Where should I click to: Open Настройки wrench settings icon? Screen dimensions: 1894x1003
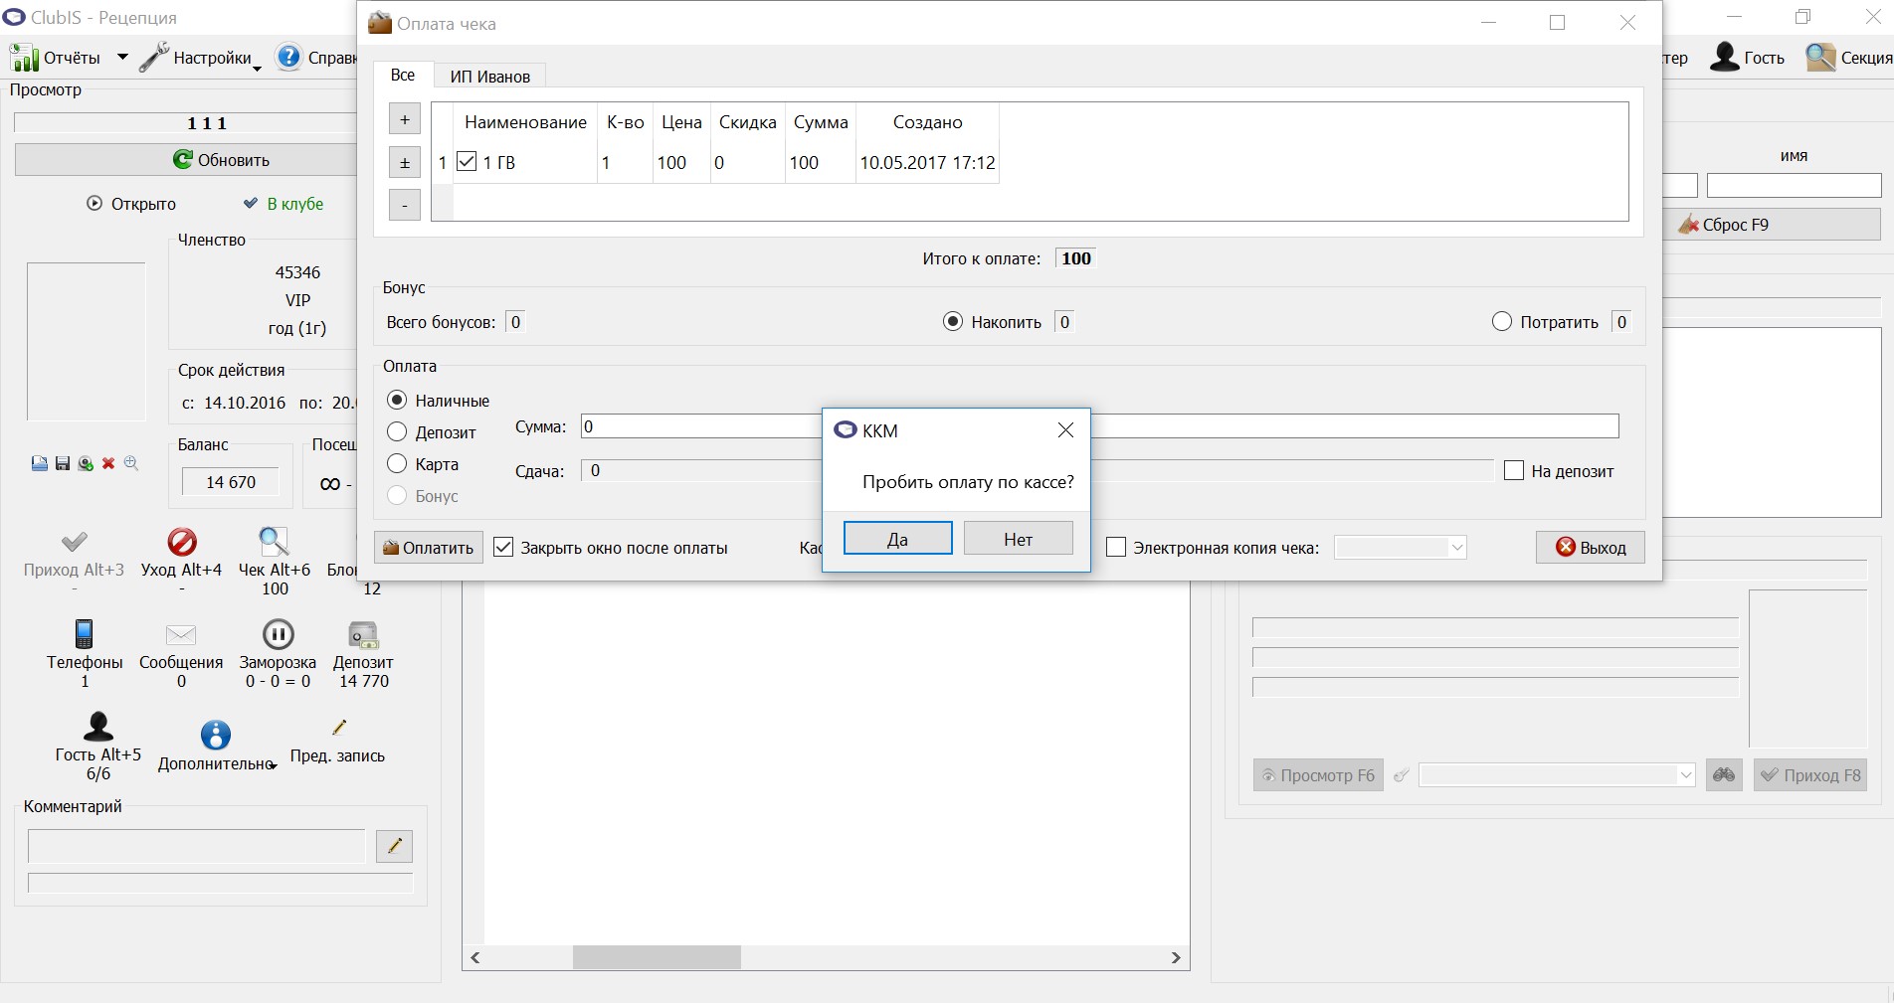[154, 58]
